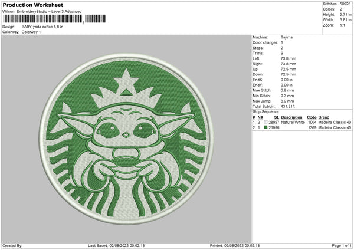Image resolution: width=354 pixels, height=250 pixels.
Task: Click the 'Total Bobbin:' value '431.31ft'
Action: click(288, 107)
